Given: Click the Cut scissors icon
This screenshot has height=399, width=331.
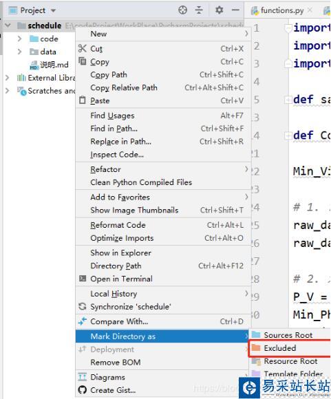Looking at the screenshot, I should [83, 48].
